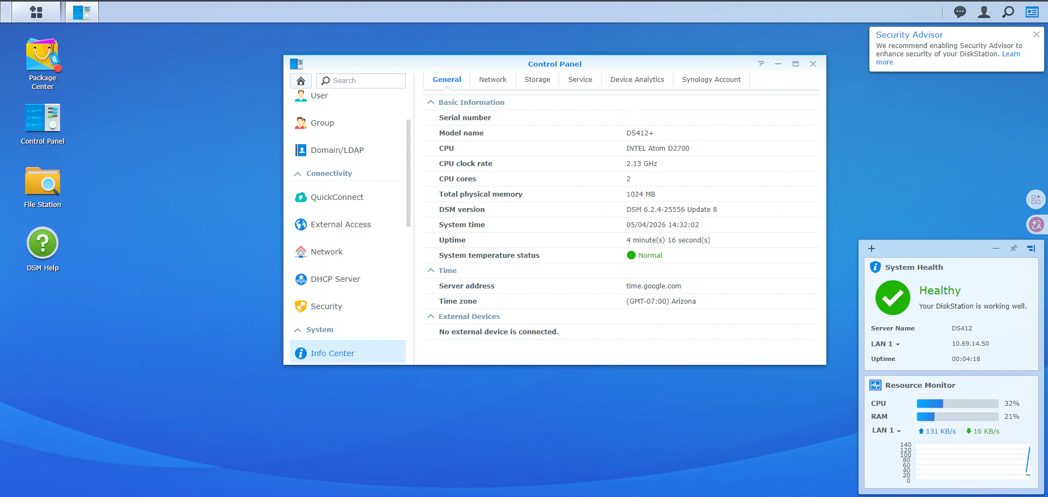The width and height of the screenshot is (1048, 497).
Task: Open LAN 1 dropdown in Resource Monitor
Action: [x=886, y=430]
